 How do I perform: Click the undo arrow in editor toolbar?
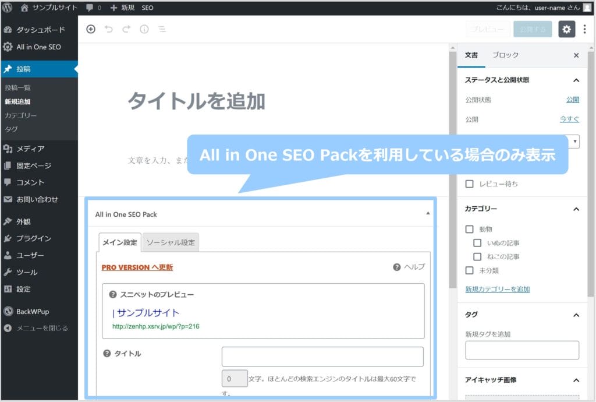click(109, 29)
